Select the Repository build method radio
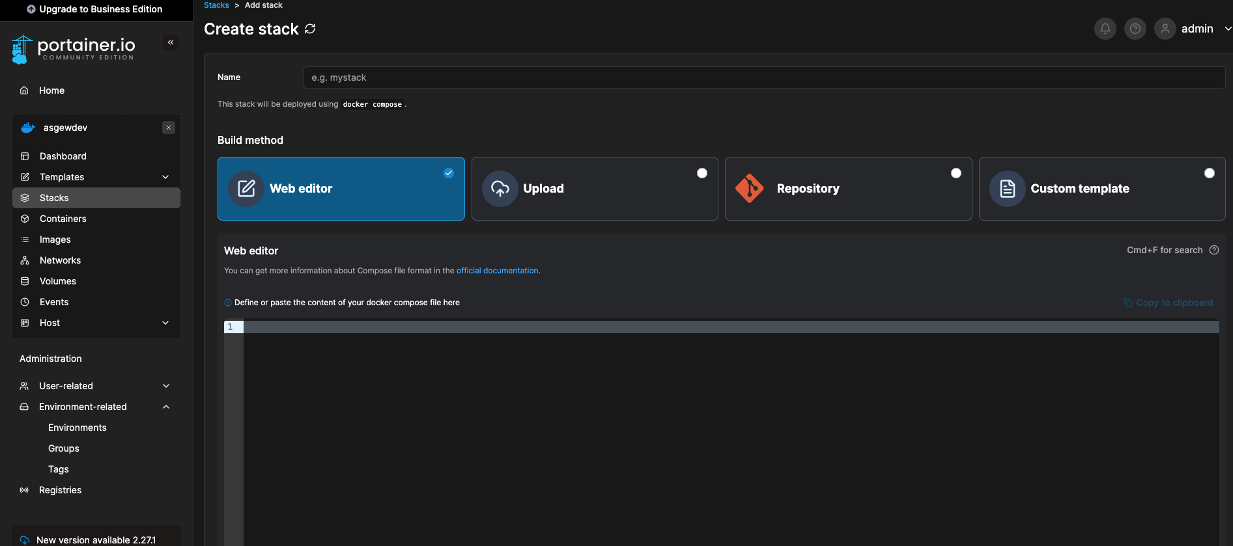The image size is (1233, 546). coord(956,173)
